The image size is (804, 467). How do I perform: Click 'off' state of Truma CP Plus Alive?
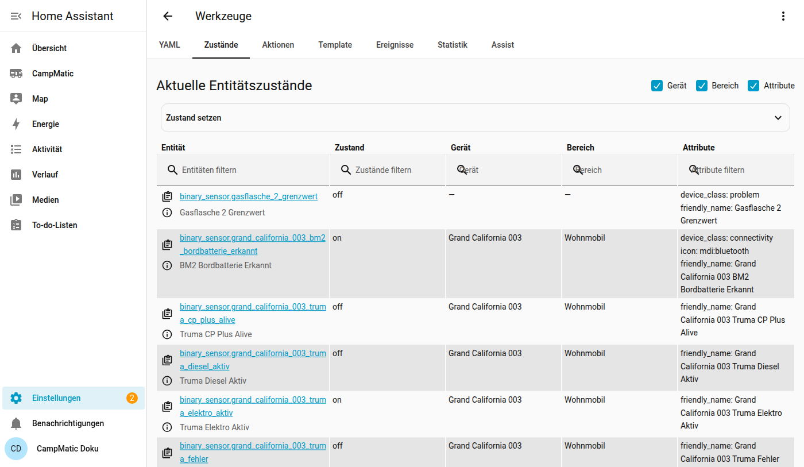tap(338, 307)
